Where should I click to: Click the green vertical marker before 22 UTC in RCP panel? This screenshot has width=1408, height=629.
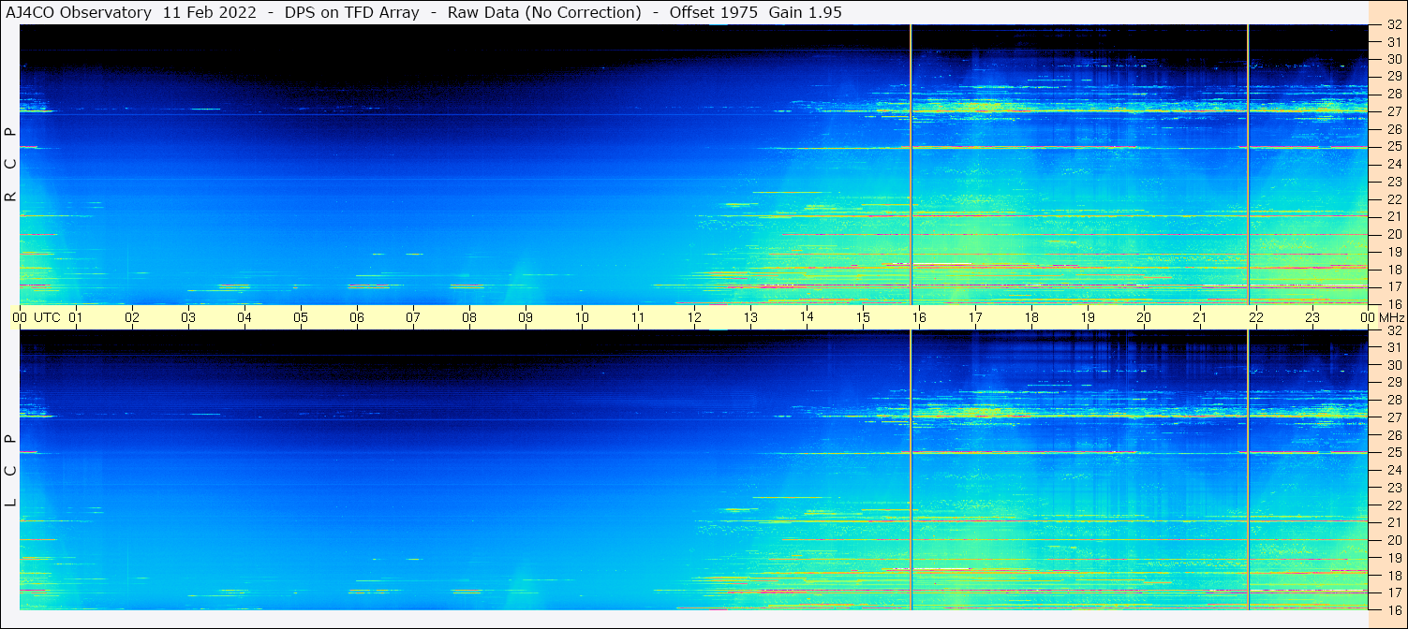[1248, 165]
